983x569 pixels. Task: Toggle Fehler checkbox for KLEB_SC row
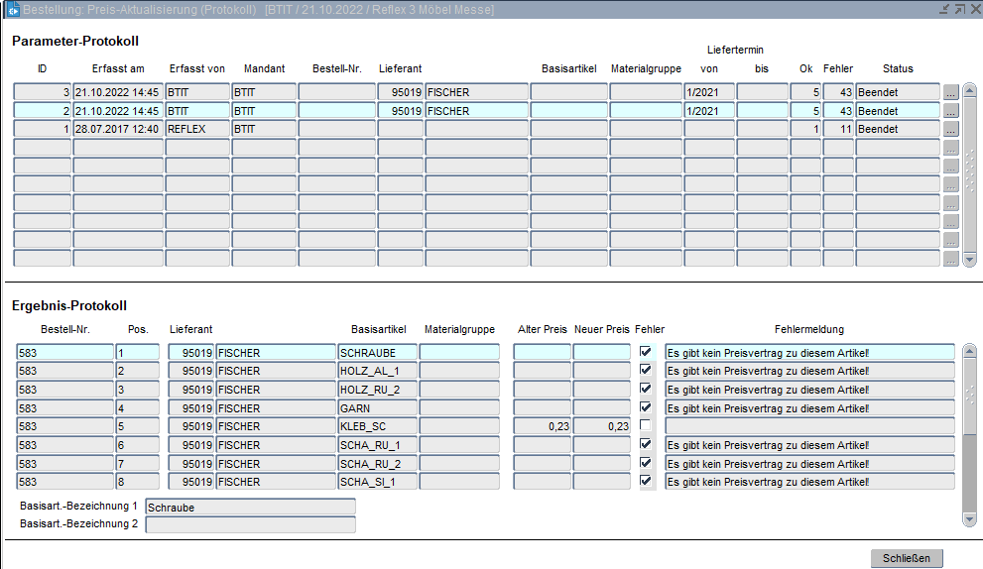coord(646,426)
